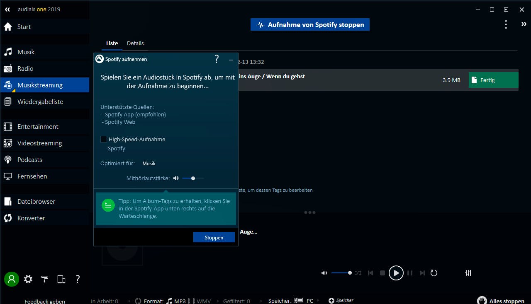531x304 pixels.
Task: Select Musikstreaming in the sidebar
Action: 44,85
